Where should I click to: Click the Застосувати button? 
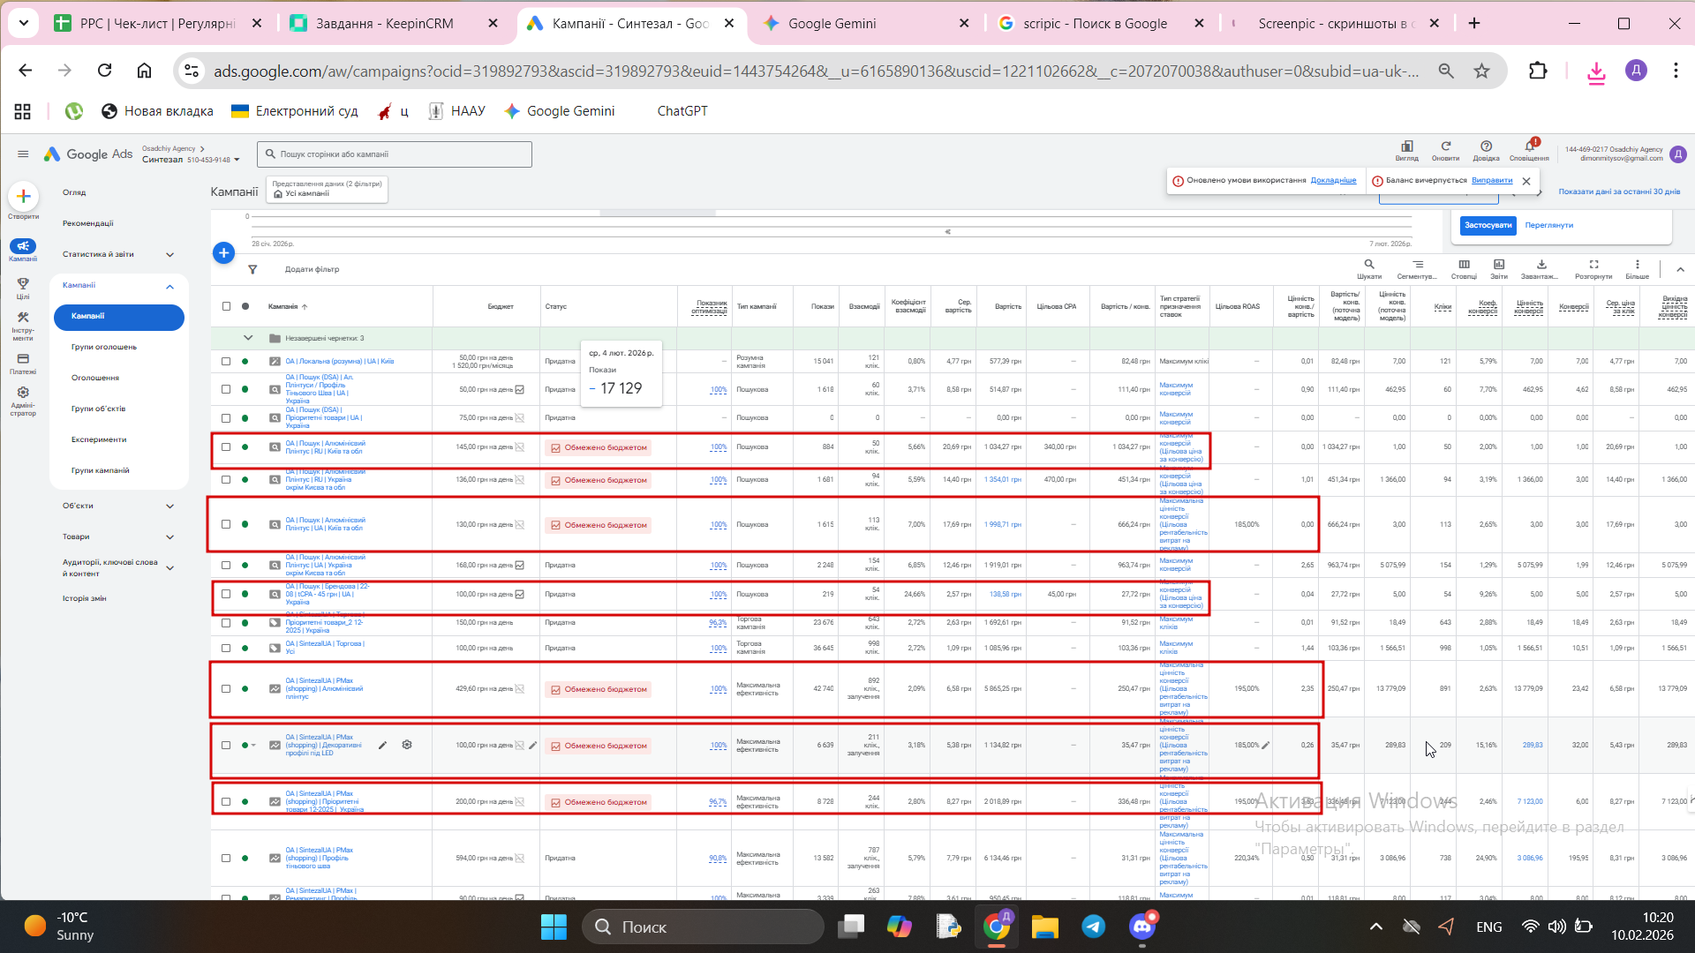[1488, 225]
